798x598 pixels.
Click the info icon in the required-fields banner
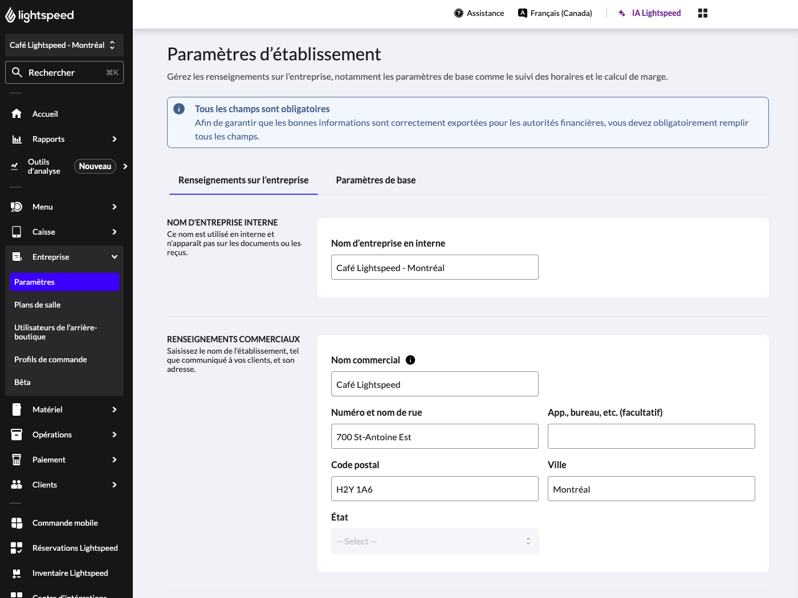179,109
